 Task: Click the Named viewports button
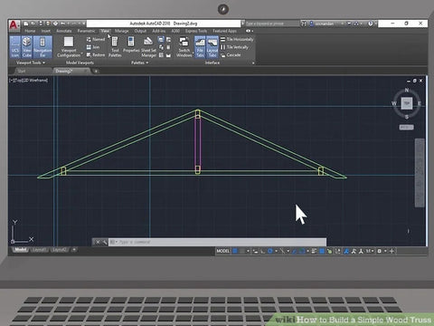[x=96, y=39]
